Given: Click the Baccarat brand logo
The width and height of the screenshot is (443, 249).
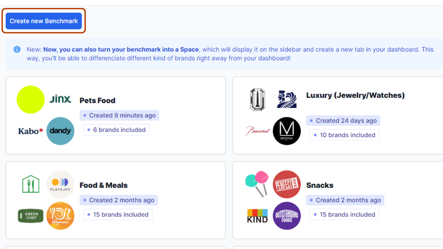Looking at the screenshot, I should click(257, 131).
